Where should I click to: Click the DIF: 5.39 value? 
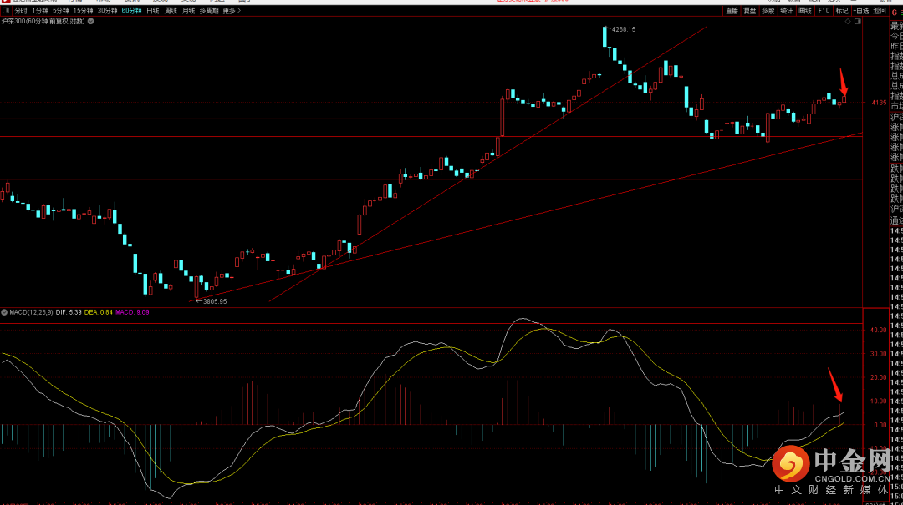pos(69,312)
